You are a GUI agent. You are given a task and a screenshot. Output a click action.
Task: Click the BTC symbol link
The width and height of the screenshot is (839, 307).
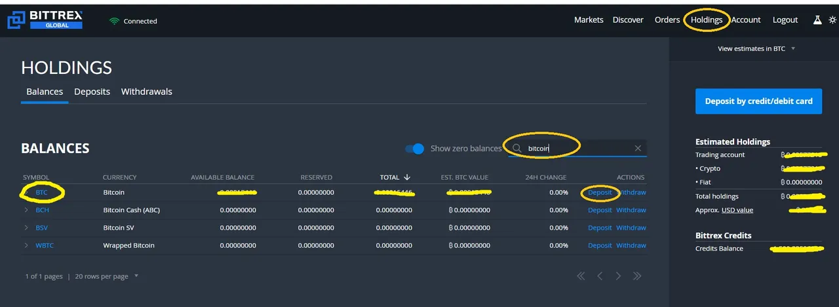pos(41,192)
